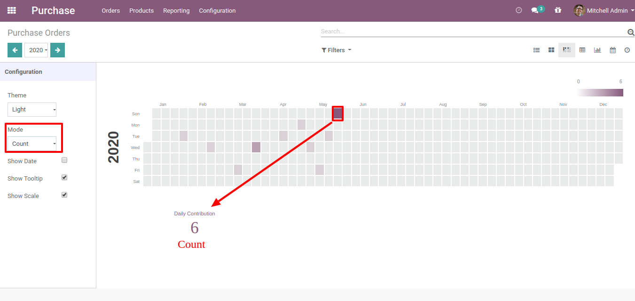This screenshot has height=301, width=635.
Task: Open the Reporting menu
Action: 176,10
